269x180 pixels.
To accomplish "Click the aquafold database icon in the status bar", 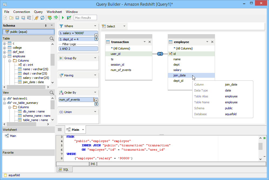I will 5,175.
